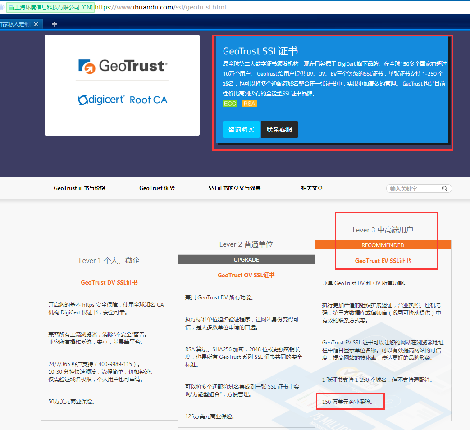This screenshot has width=470, height=430.
Task: Open the GeoTrust 证书与价格 tab
Action: (79, 188)
